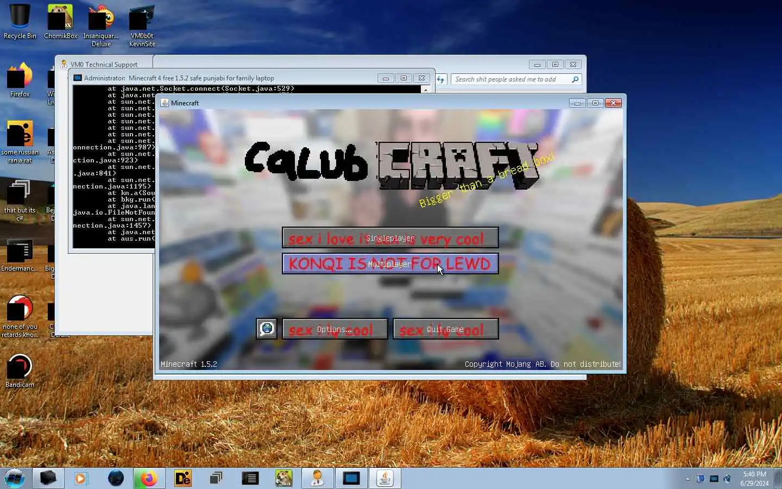Click the Minecraft window Java title icon

coord(164,103)
